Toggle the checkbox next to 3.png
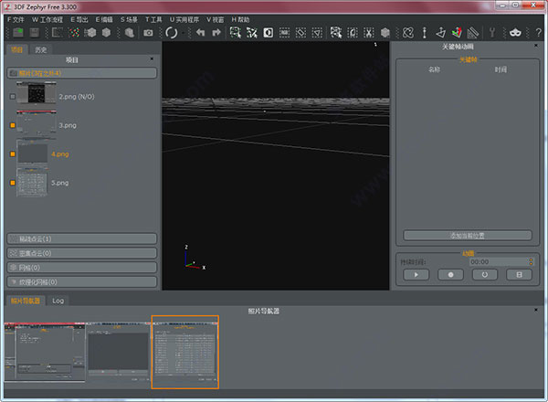548x402 pixels. tap(13, 125)
